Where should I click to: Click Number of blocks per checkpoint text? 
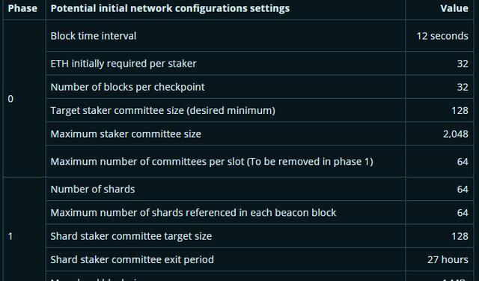coord(127,87)
